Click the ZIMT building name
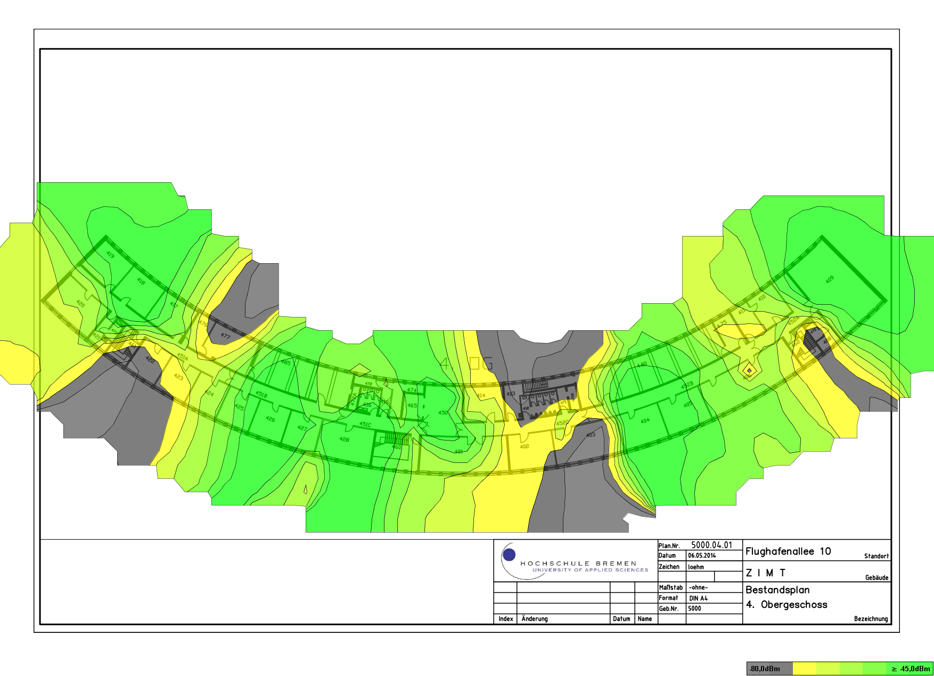934x676 pixels. pyautogui.click(x=765, y=573)
